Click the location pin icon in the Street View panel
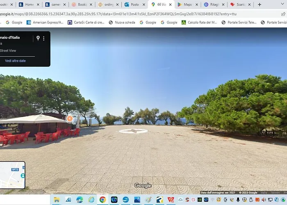 click(x=38, y=38)
